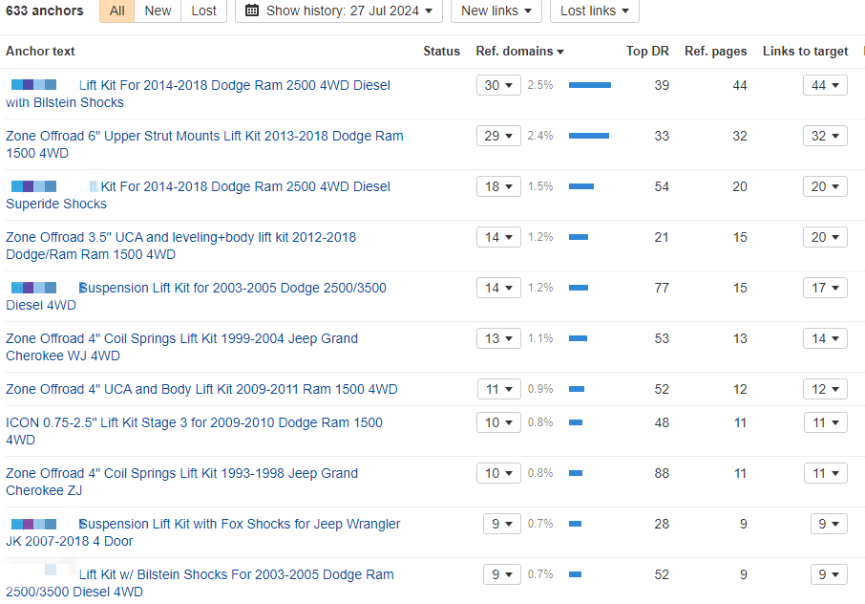Screen dimensions: 865x604
Task: Click the calendar icon beside Show history
Action: tap(252, 11)
